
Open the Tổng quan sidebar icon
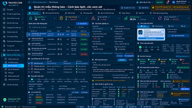coord(4,9)
